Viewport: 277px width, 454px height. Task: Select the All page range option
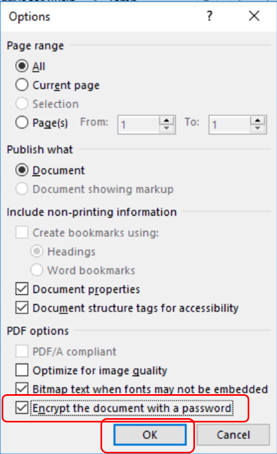[x=22, y=66]
